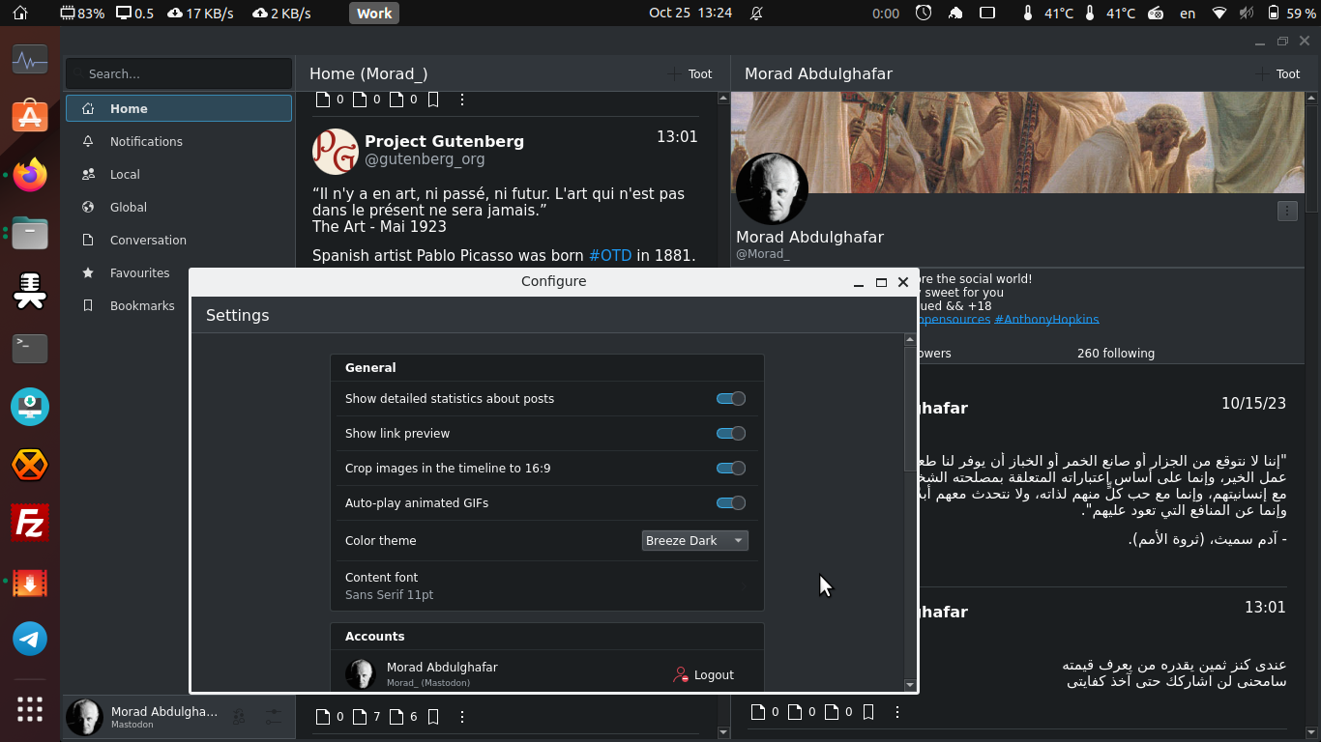Click en keyboard layout indicator
The image size is (1321, 742).
click(1188, 13)
